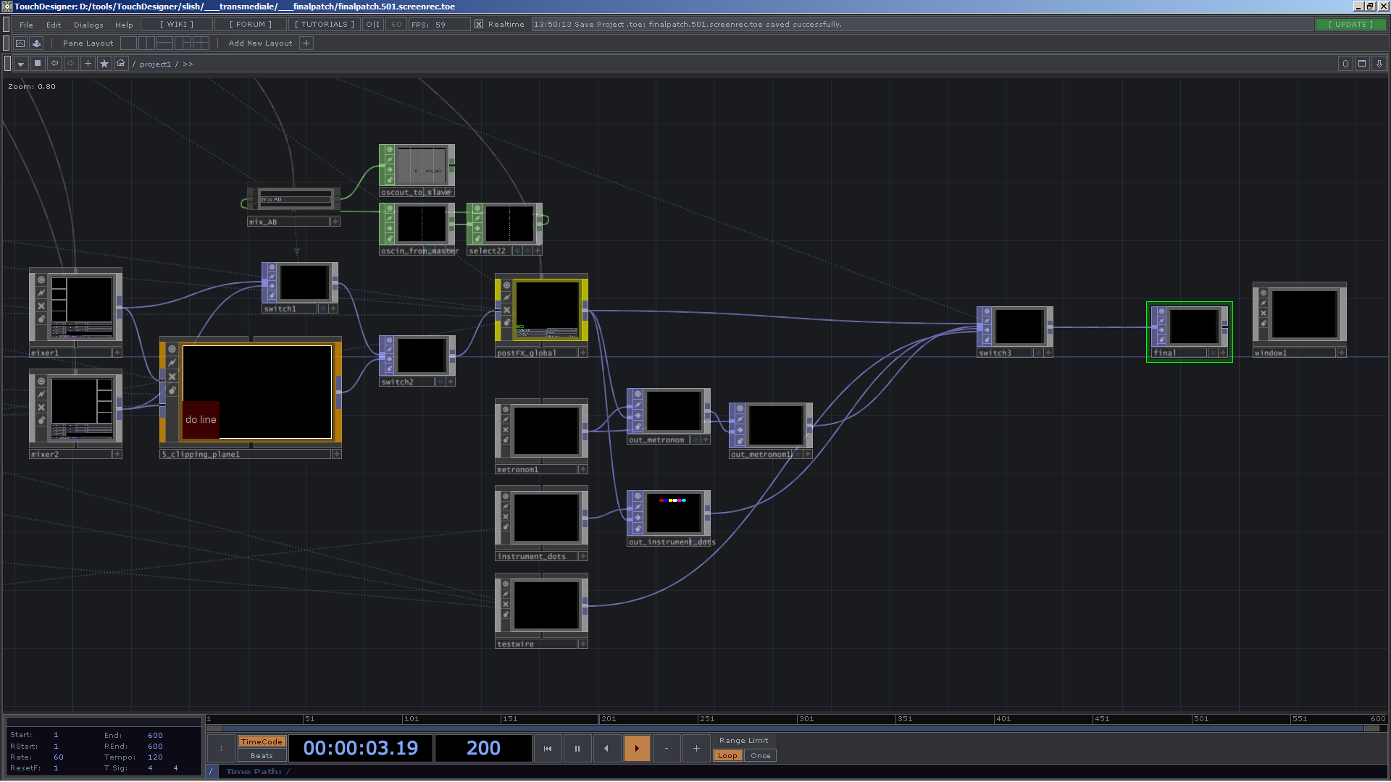Expand the mix_AB node plus button
Image resolution: width=1391 pixels, height=782 pixels.
[335, 222]
